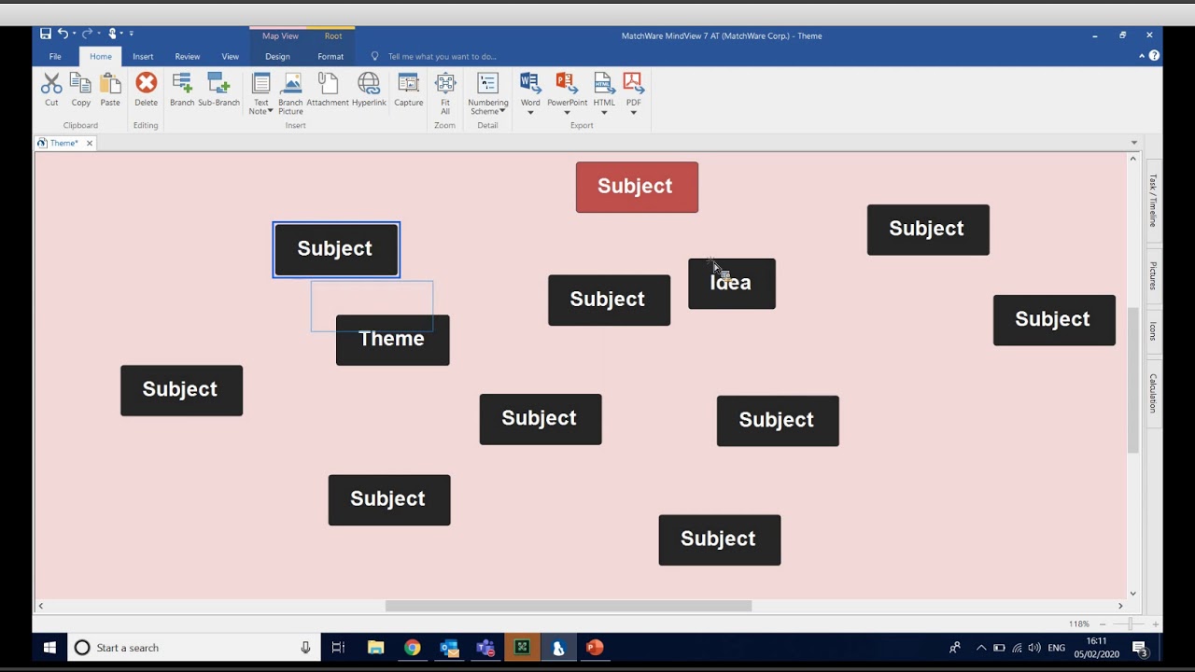The height and width of the screenshot is (672, 1195).
Task: Switch to the Insert ribbon tab
Action: [x=143, y=56]
